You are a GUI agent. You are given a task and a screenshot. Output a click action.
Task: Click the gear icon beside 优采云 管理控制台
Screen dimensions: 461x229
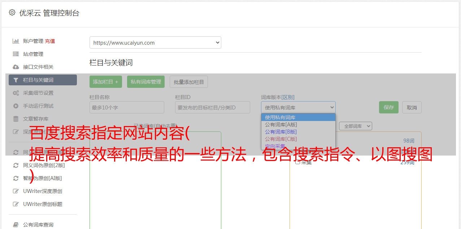(x=12, y=13)
